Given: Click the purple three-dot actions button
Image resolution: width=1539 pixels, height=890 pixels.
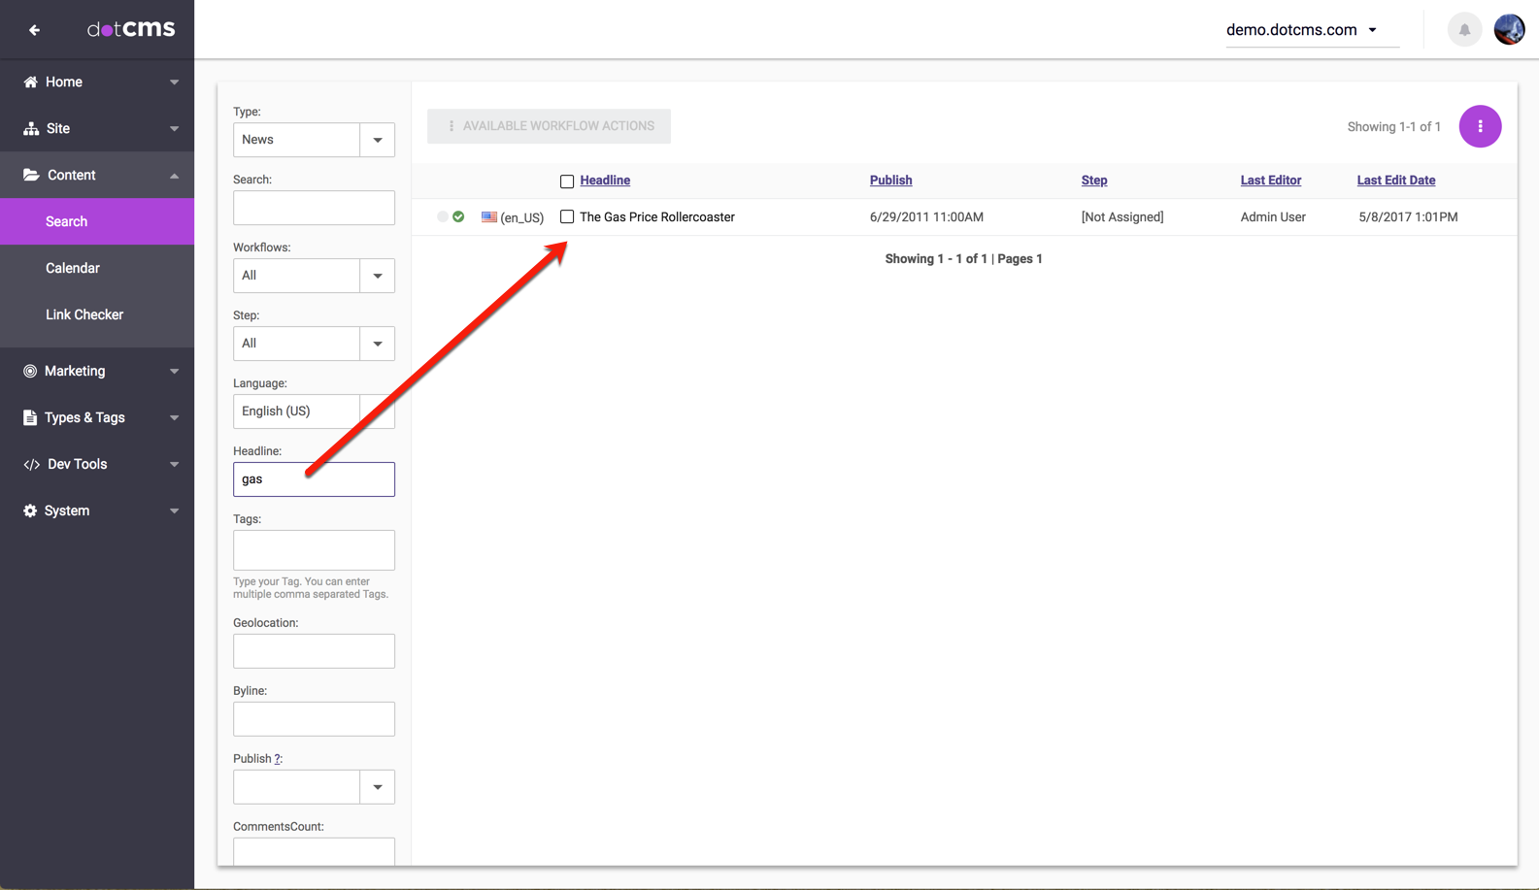Looking at the screenshot, I should (x=1479, y=126).
